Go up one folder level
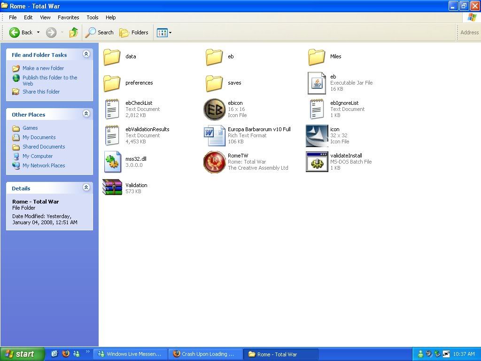The image size is (481, 361). pyautogui.click(x=74, y=32)
